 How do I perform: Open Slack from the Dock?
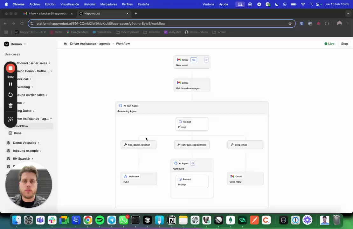point(52,220)
